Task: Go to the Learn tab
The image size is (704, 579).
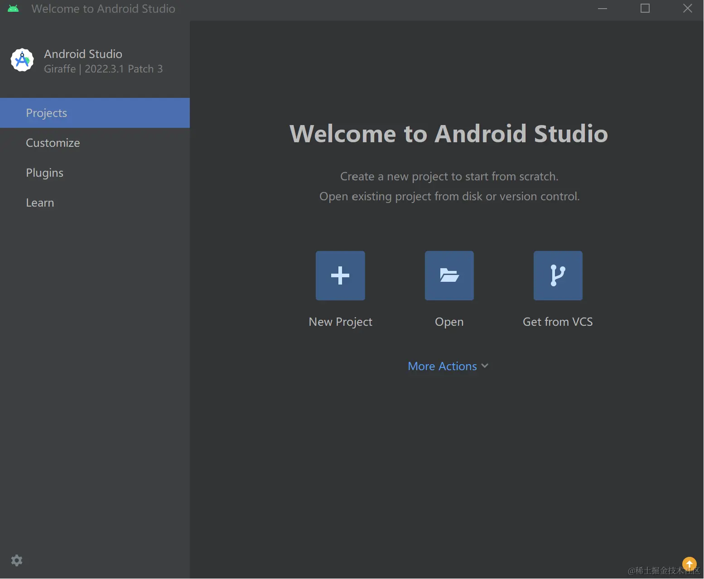Action: [95, 203]
